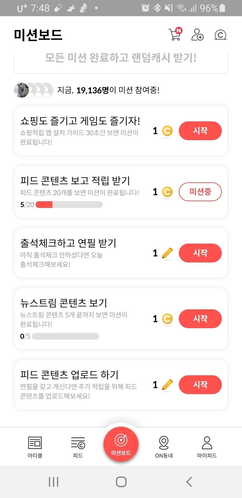Tap the add friend icon
The width and height of the screenshot is (242, 498).
coord(197,35)
